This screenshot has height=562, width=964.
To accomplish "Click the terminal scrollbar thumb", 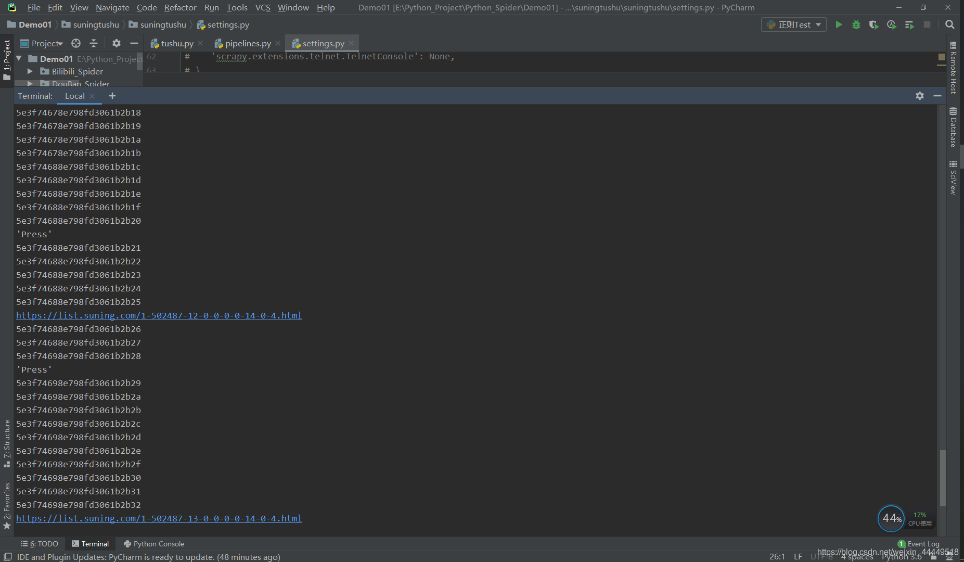I will (943, 478).
